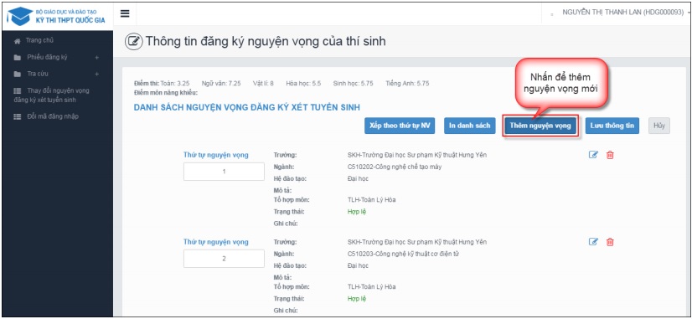Delete nguyện vọng 1 via trash icon
The height and width of the screenshot is (319, 692).
coord(610,155)
